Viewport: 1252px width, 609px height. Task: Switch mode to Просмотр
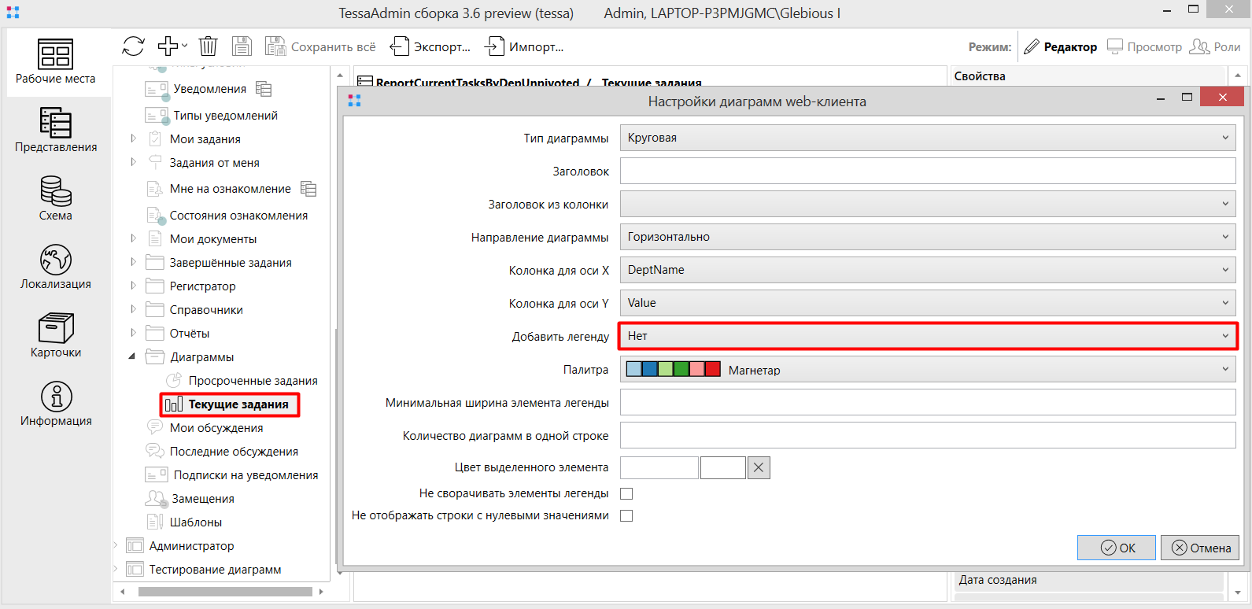[1145, 47]
